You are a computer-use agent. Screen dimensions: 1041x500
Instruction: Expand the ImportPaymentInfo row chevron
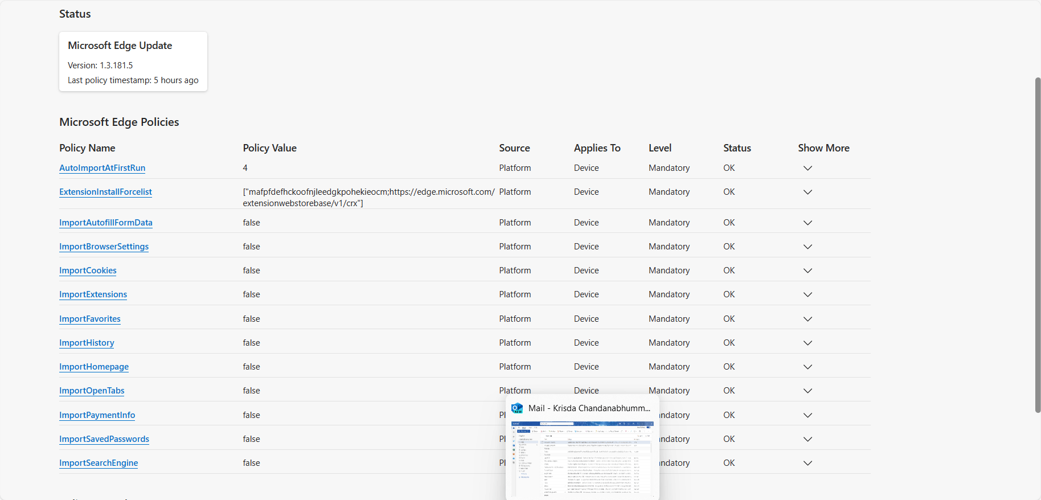[x=808, y=415]
